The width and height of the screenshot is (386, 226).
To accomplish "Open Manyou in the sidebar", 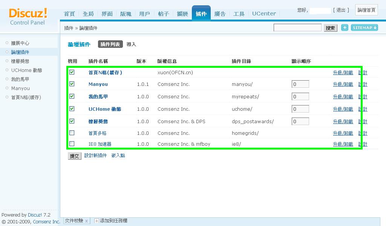I will click(x=20, y=88).
